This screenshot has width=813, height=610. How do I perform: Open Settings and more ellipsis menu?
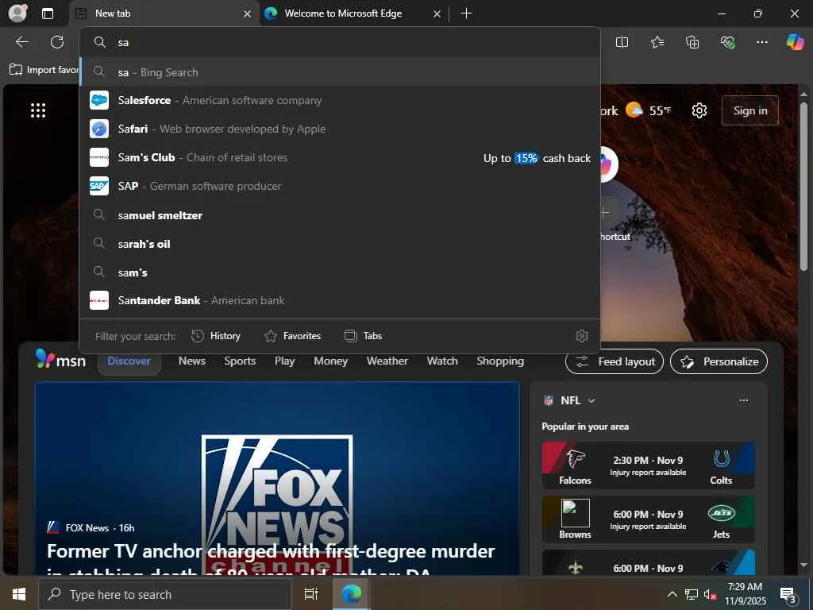(x=761, y=43)
